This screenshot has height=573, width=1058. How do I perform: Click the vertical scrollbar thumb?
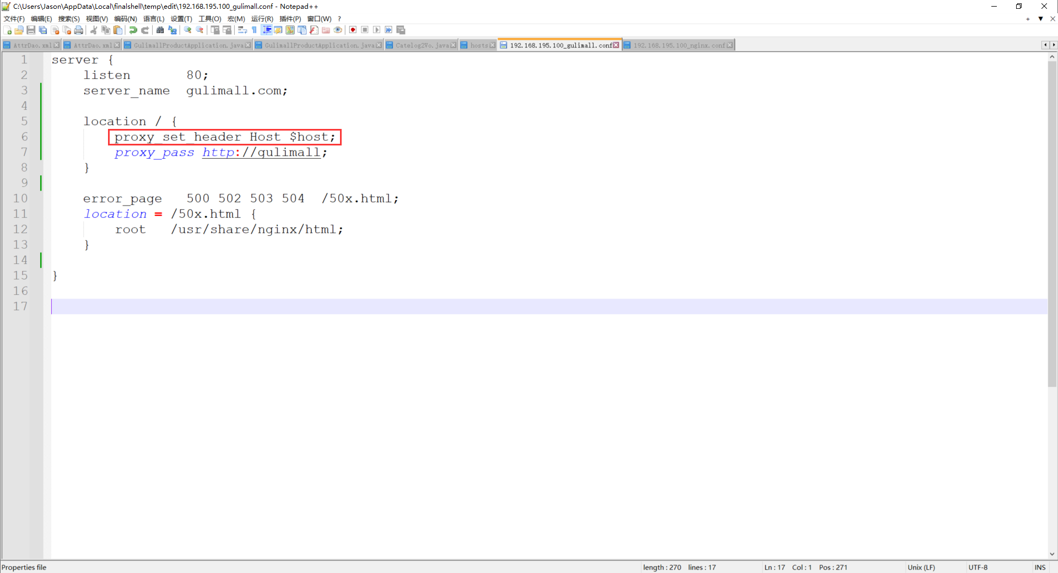click(1052, 220)
